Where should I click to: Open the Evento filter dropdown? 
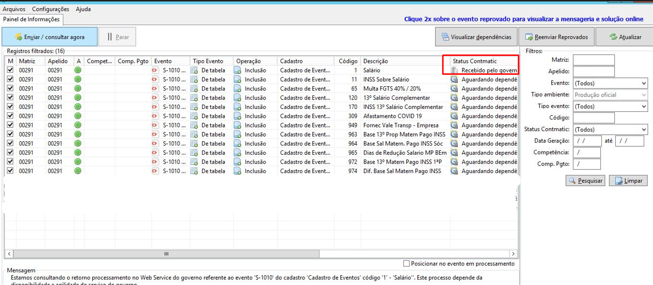610,83
